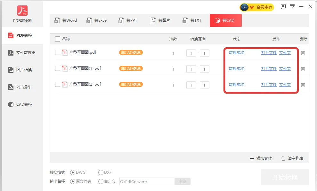
Task: Click the C:\PdfConvert\ output path field
Action: click(147, 181)
